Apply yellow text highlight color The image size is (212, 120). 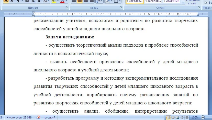(x=54, y=1)
